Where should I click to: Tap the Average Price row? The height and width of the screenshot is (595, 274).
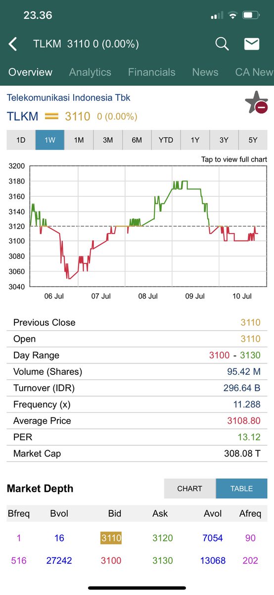[x=137, y=420]
